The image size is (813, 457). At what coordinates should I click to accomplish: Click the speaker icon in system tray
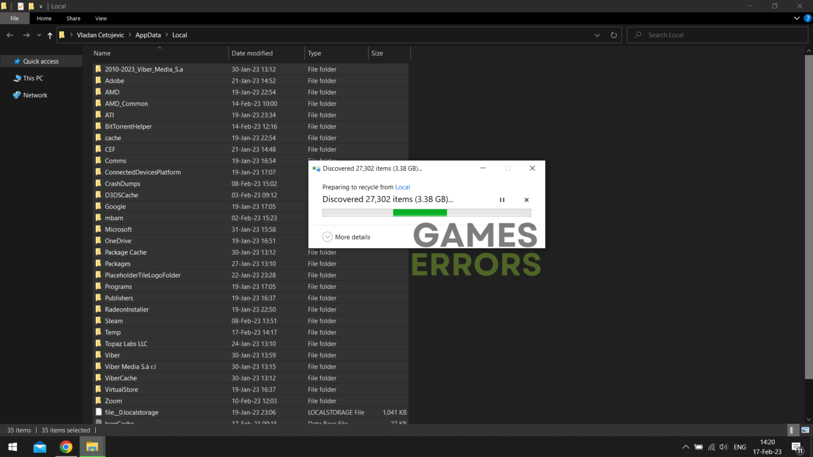pyautogui.click(x=723, y=447)
